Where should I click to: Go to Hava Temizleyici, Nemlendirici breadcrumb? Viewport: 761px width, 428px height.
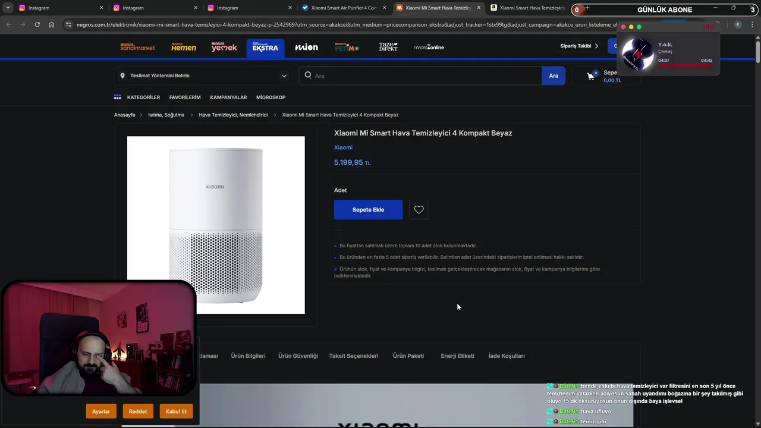click(233, 115)
